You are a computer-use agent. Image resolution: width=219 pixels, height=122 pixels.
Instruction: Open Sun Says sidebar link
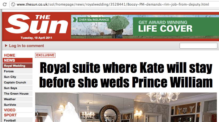click(18, 88)
